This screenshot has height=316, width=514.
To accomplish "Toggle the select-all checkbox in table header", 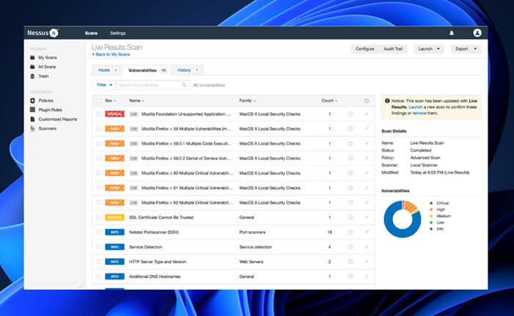I will pyautogui.click(x=98, y=101).
